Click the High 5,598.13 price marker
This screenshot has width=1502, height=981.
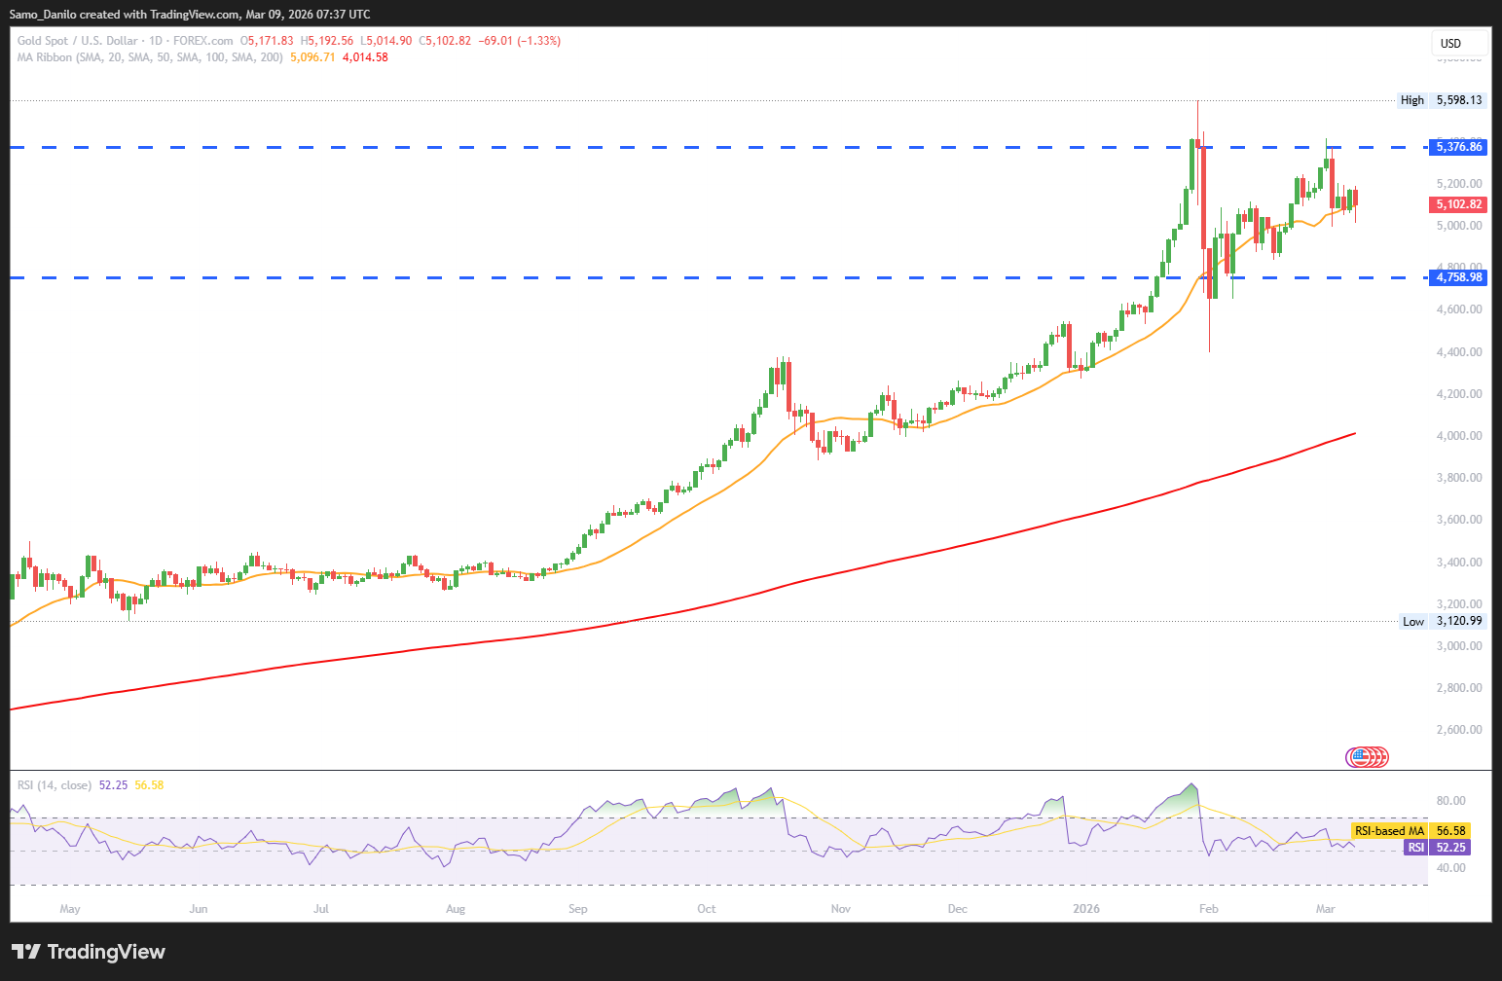(1442, 100)
